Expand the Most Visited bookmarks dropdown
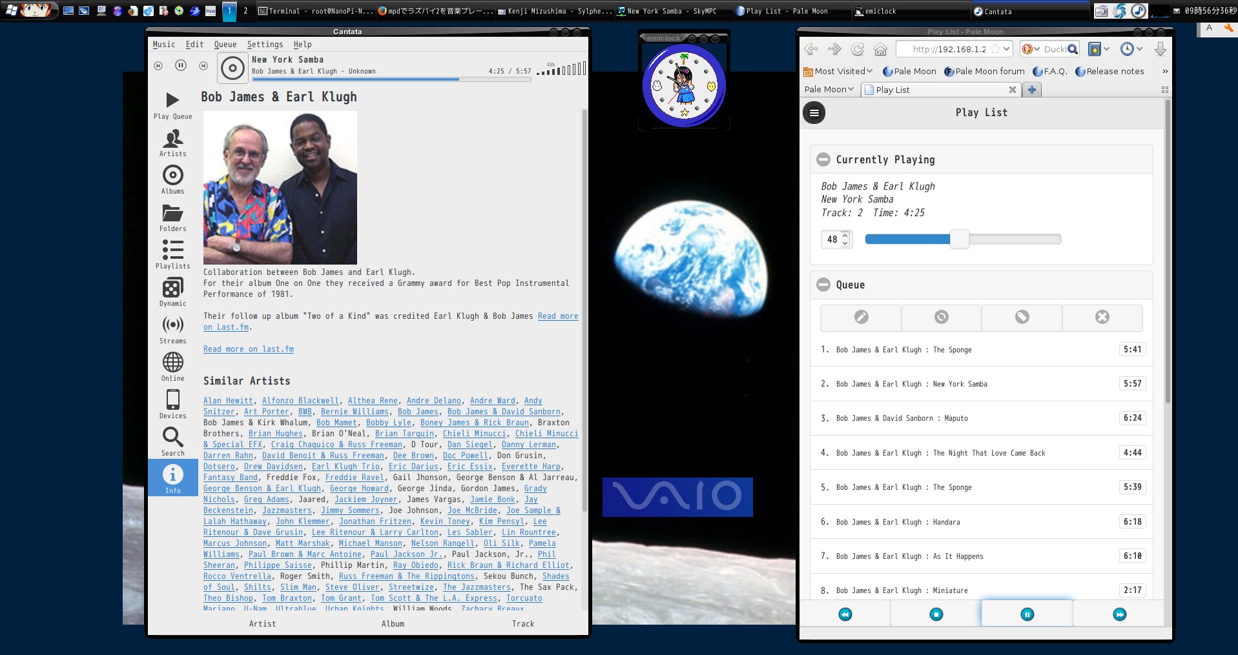Screen dimensions: 1238x655 tap(838, 72)
